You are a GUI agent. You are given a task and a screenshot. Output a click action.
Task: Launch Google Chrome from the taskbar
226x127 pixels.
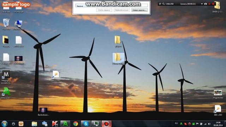coord(76,124)
